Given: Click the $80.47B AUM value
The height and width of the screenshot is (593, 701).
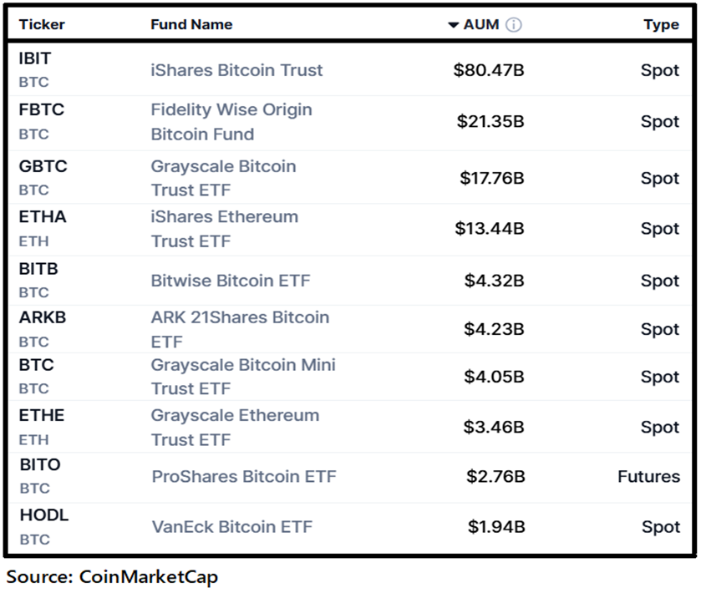Looking at the screenshot, I should [489, 70].
